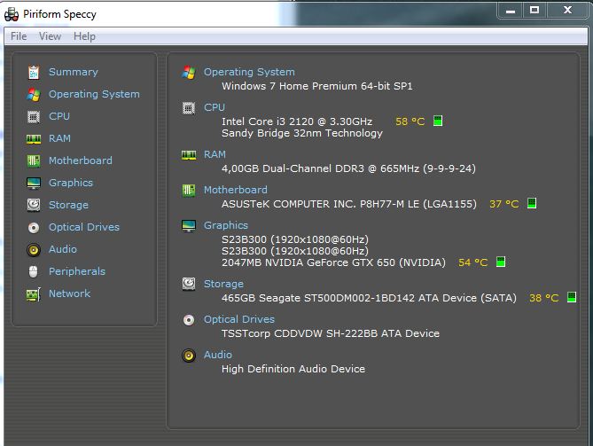Select Summary in the sidebar
Viewport: 593px width, 446px height.
click(x=74, y=72)
